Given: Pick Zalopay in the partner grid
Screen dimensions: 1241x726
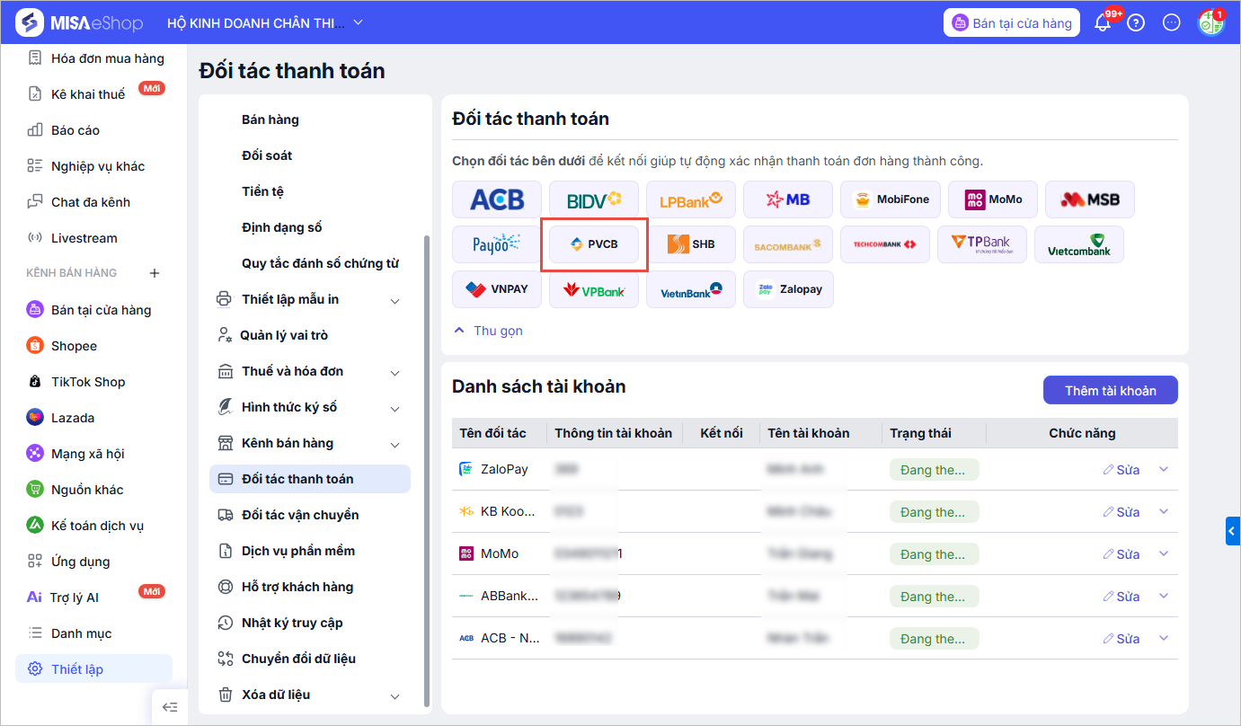Looking at the screenshot, I should (x=788, y=289).
